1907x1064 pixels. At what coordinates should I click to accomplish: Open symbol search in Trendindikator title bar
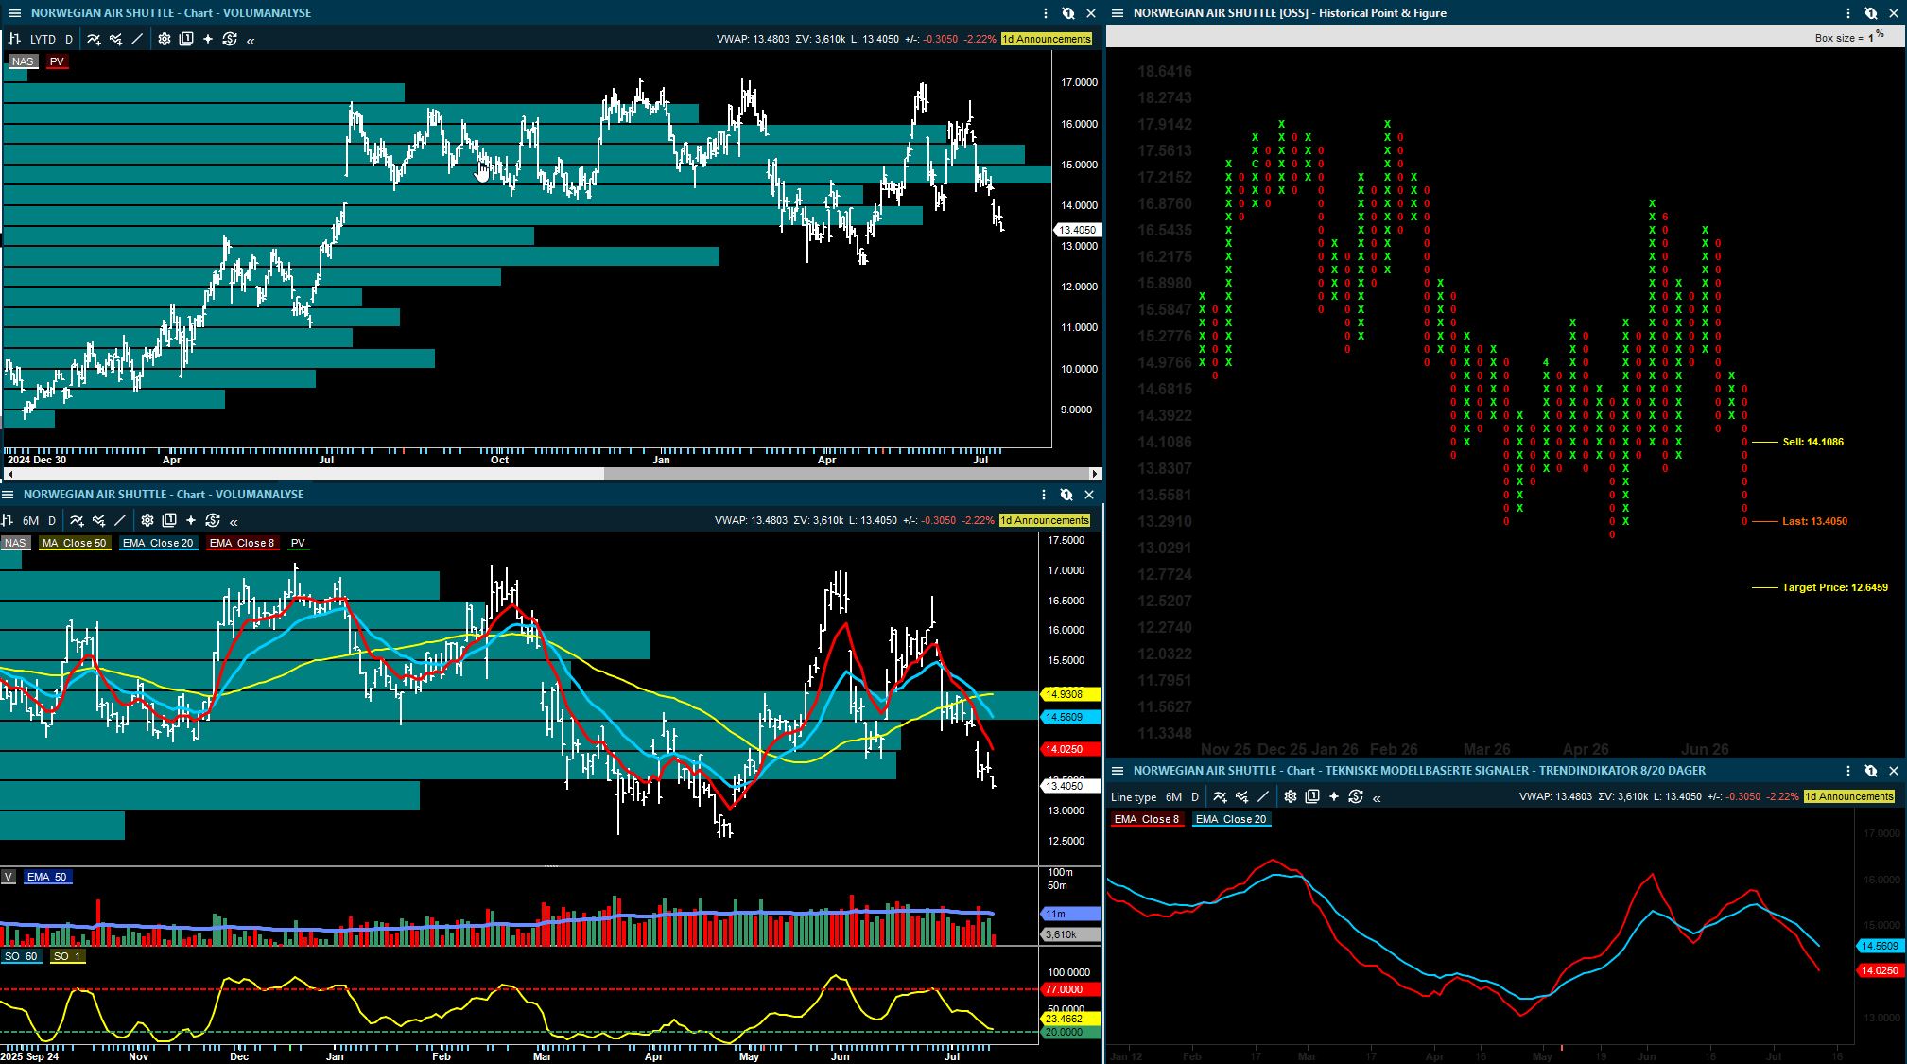[x=1871, y=771]
